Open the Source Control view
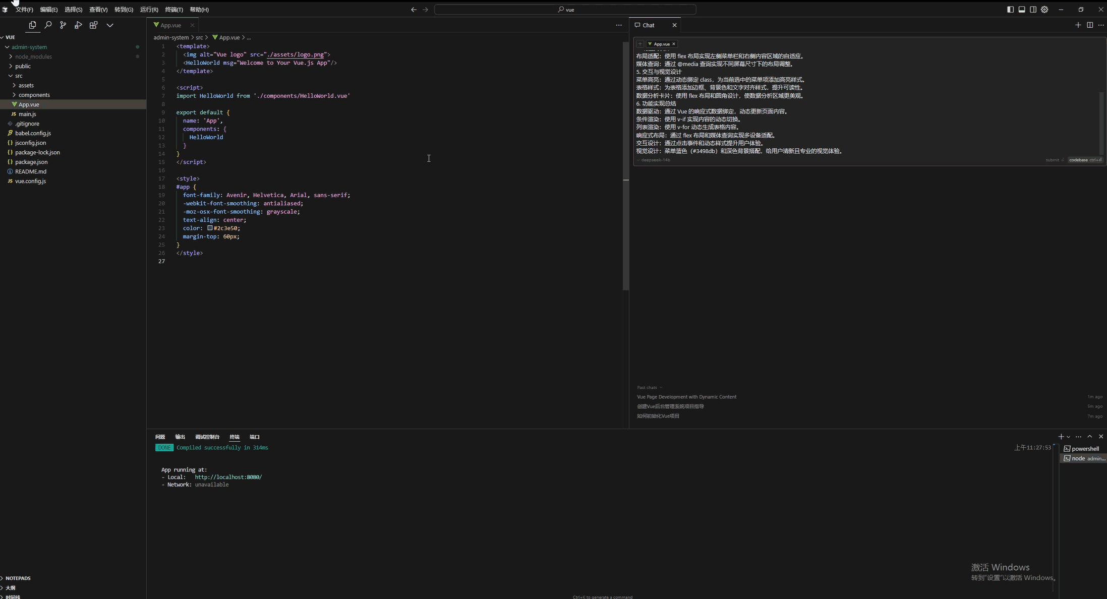Image resolution: width=1107 pixels, height=599 pixels. click(x=63, y=25)
